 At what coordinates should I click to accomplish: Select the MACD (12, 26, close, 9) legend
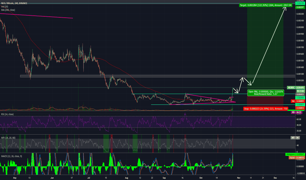tap(11, 156)
